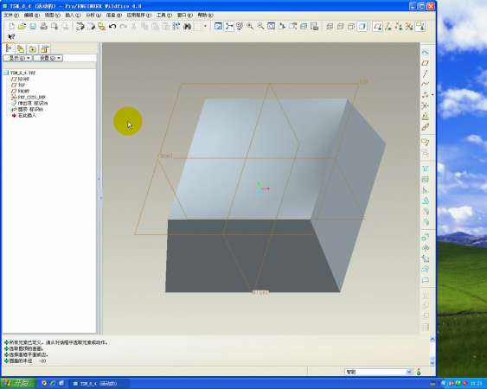Open the 文件 menu

coord(11,15)
